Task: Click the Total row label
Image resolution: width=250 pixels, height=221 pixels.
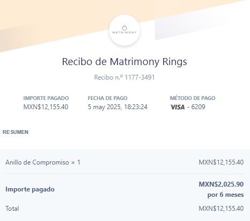Action: tap(12, 209)
